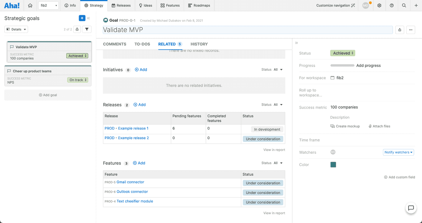Click the help question mark icon

tap(391, 5)
